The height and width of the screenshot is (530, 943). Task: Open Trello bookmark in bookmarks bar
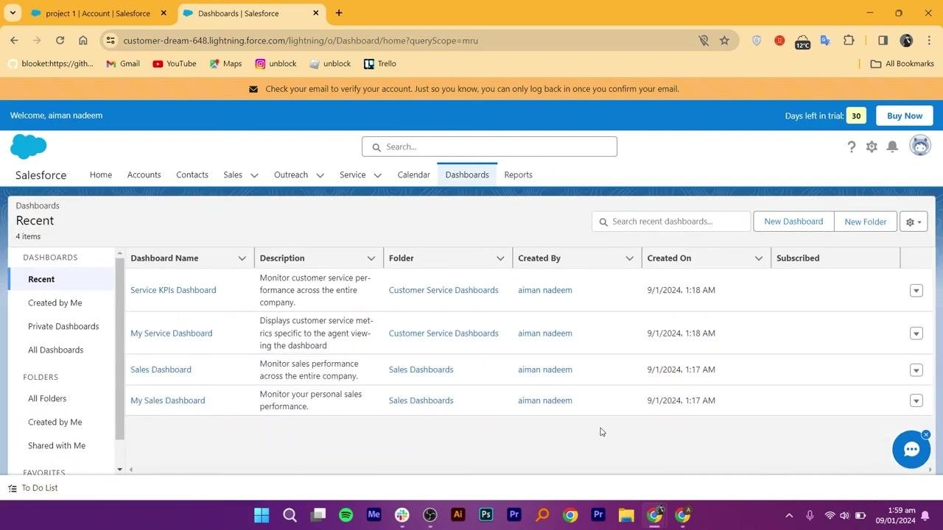pos(380,64)
